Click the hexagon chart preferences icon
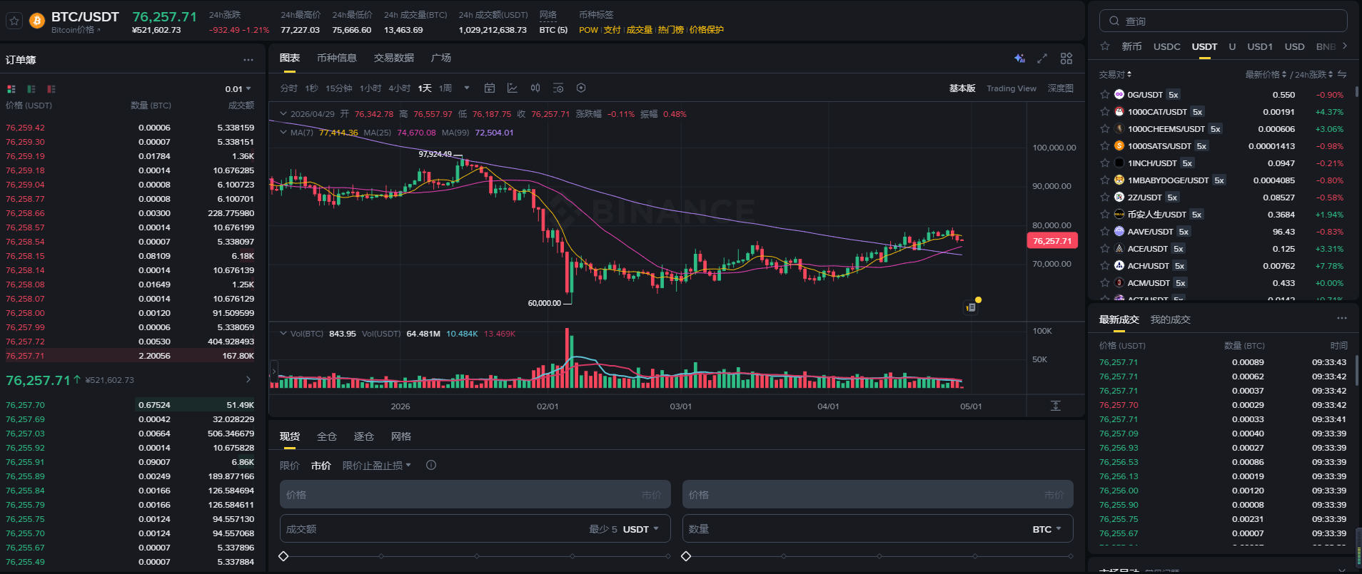This screenshot has width=1362, height=574. coord(581,88)
